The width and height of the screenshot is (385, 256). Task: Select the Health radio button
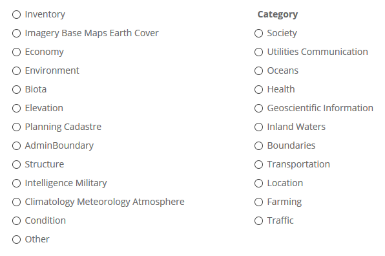click(x=258, y=89)
